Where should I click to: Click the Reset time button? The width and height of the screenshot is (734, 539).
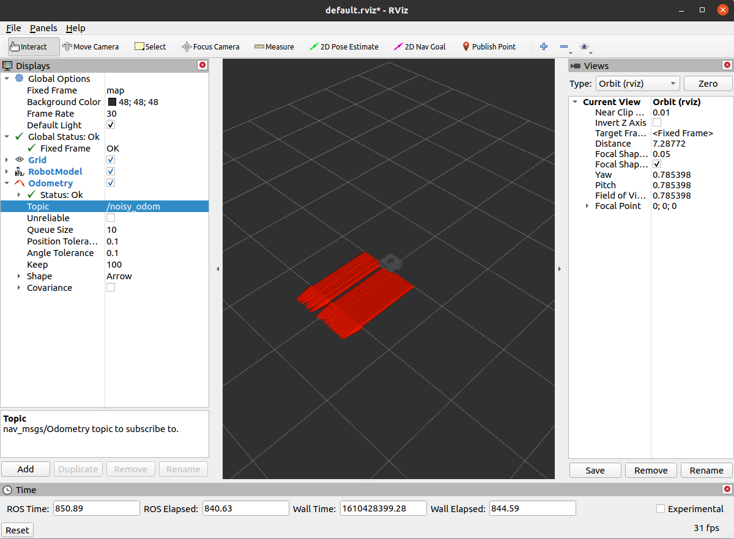(17, 530)
